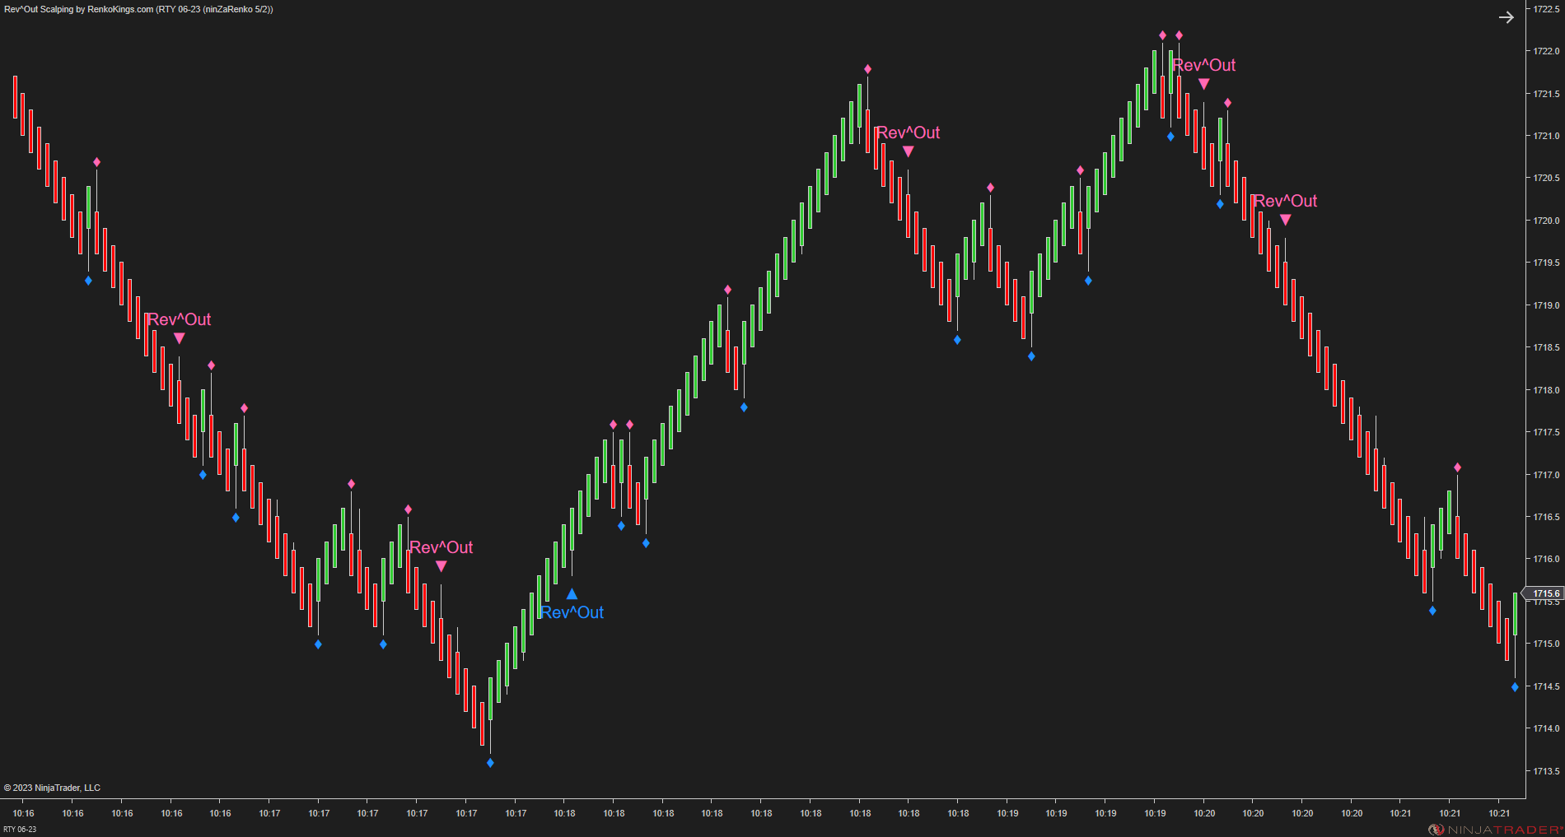Image resolution: width=1565 pixels, height=837 pixels.
Task: Select the pink diamond above the 1722 chart peak
Action: tap(1162, 35)
